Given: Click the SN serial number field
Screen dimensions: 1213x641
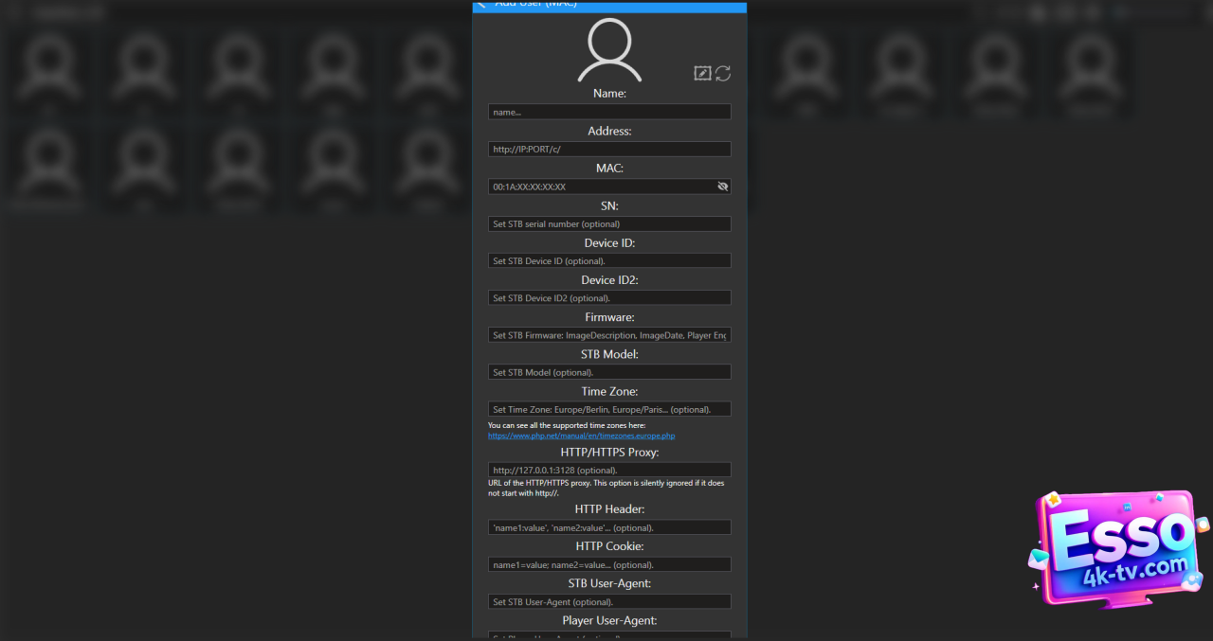Looking at the screenshot, I should tap(609, 224).
